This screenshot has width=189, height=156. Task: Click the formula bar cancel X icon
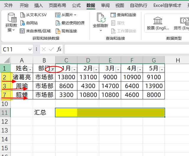44,49
